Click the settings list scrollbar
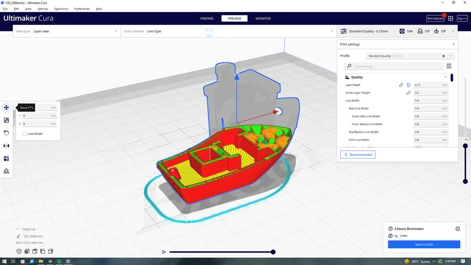The image size is (471, 265). point(452,78)
